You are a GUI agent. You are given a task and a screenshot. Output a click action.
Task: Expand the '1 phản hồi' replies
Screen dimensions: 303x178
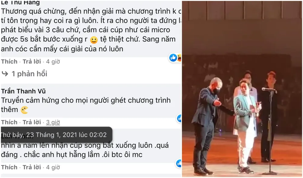(29, 74)
